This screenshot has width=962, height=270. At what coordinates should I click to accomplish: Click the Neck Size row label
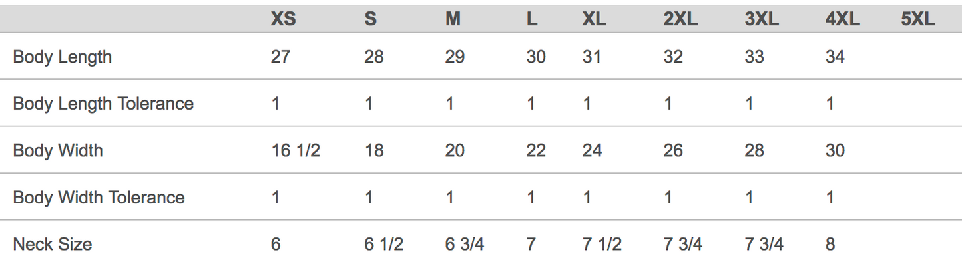(x=53, y=245)
